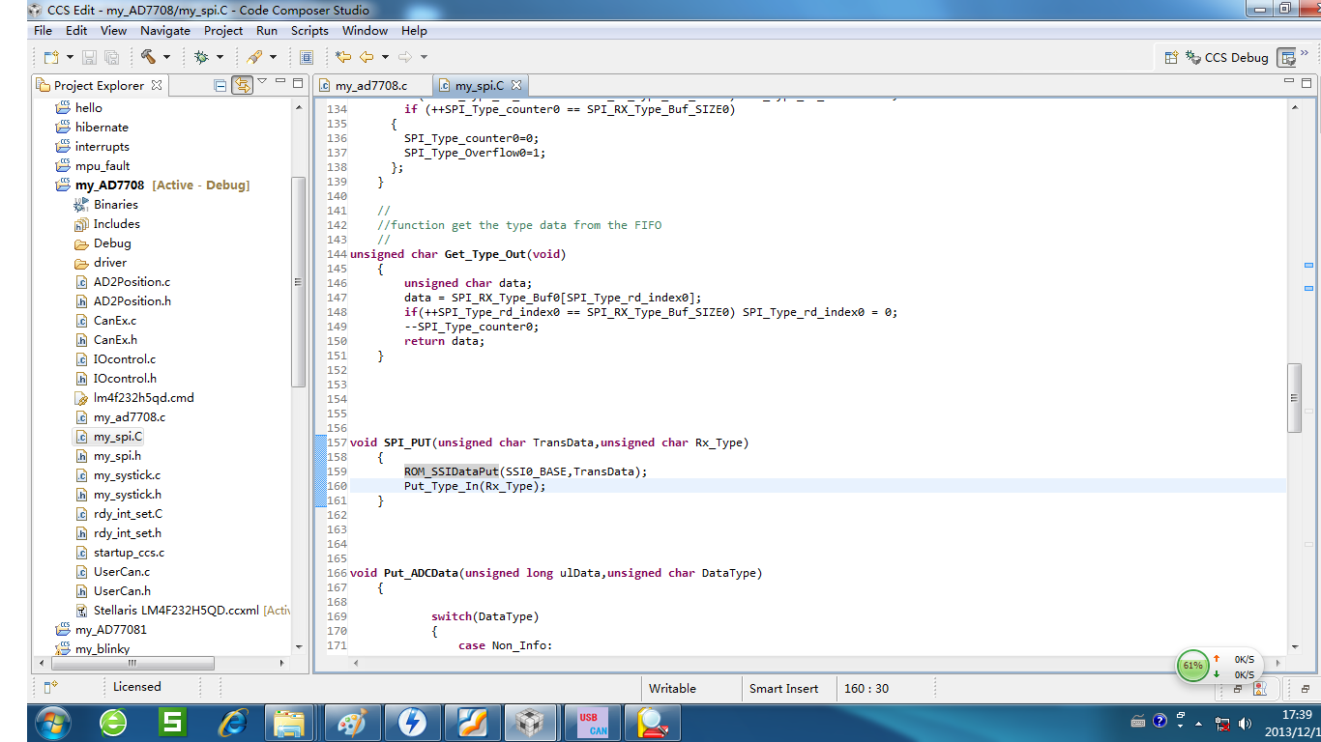Collapse all in Project Explorer
The width and height of the screenshot is (1321, 742).
click(220, 85)
